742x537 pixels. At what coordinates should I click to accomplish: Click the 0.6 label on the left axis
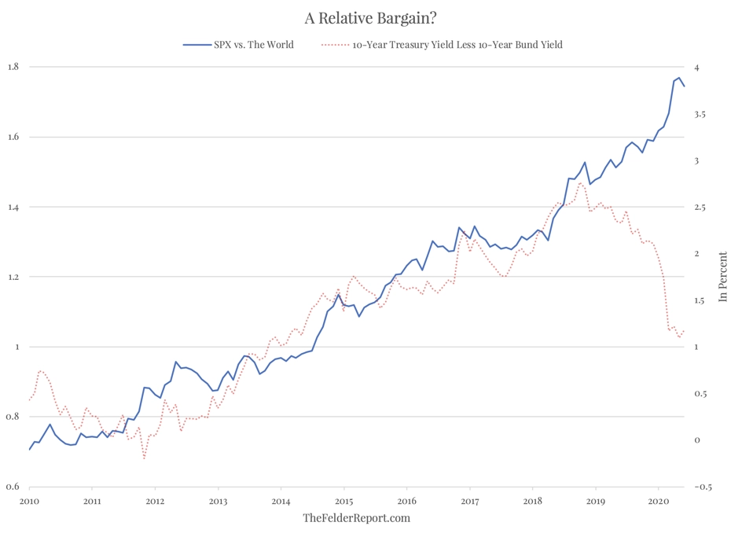(x=13, y=487)
